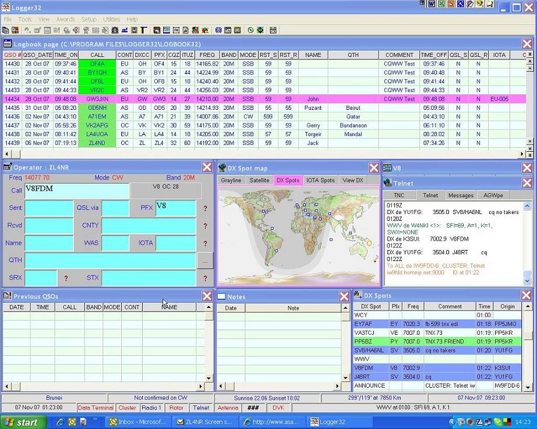Image resolution: width=537 pixels, height=429 pixels.
Task: Click the green clock toolbar icon
Action: [250, 30]
